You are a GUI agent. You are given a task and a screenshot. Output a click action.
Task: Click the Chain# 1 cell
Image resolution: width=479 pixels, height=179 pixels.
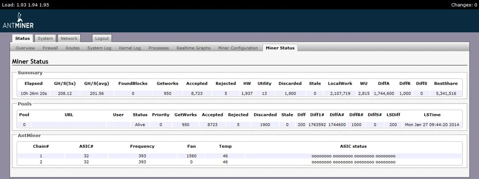click(x=41, y=156)
